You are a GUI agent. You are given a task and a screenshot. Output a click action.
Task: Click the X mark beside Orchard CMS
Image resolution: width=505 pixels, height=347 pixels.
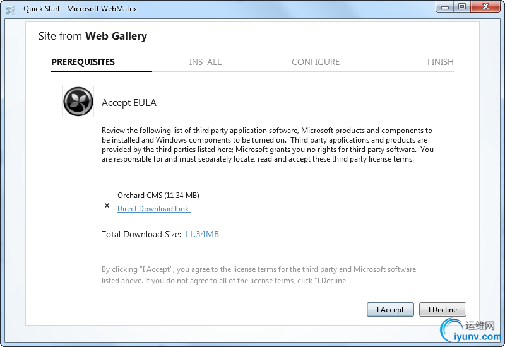pos(107,206)
